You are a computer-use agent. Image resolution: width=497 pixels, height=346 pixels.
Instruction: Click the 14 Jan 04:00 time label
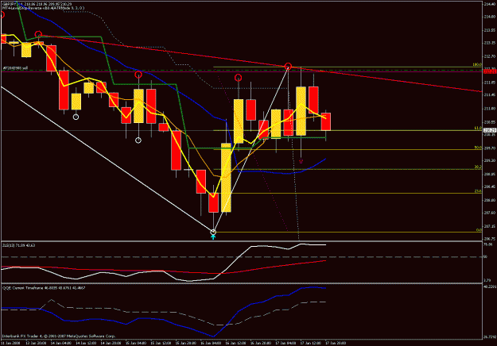(x=60, y=343)
